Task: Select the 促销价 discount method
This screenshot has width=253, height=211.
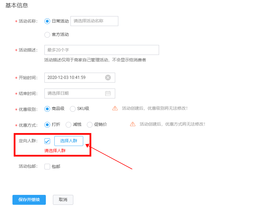Action: [89, 125]
